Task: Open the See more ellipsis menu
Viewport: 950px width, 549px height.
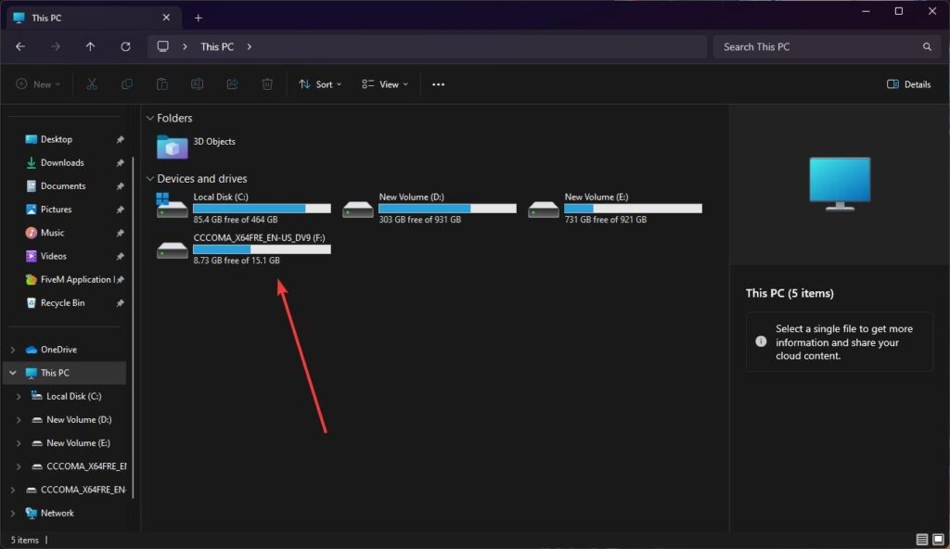Action: 438,84
